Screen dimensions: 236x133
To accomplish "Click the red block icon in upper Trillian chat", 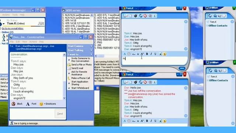I will (x=145, y=16).
